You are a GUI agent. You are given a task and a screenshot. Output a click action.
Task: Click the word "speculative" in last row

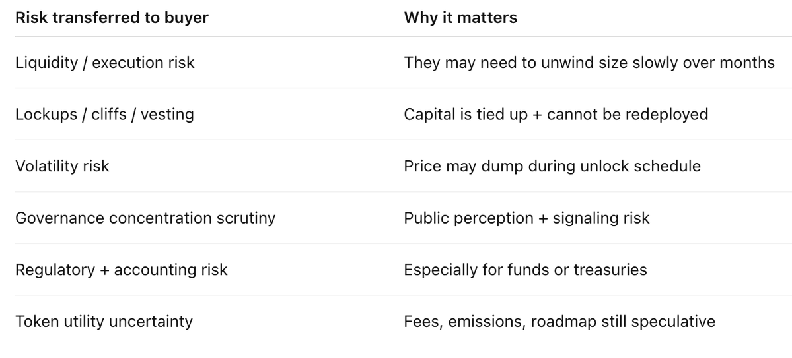[x=673, y=321]
